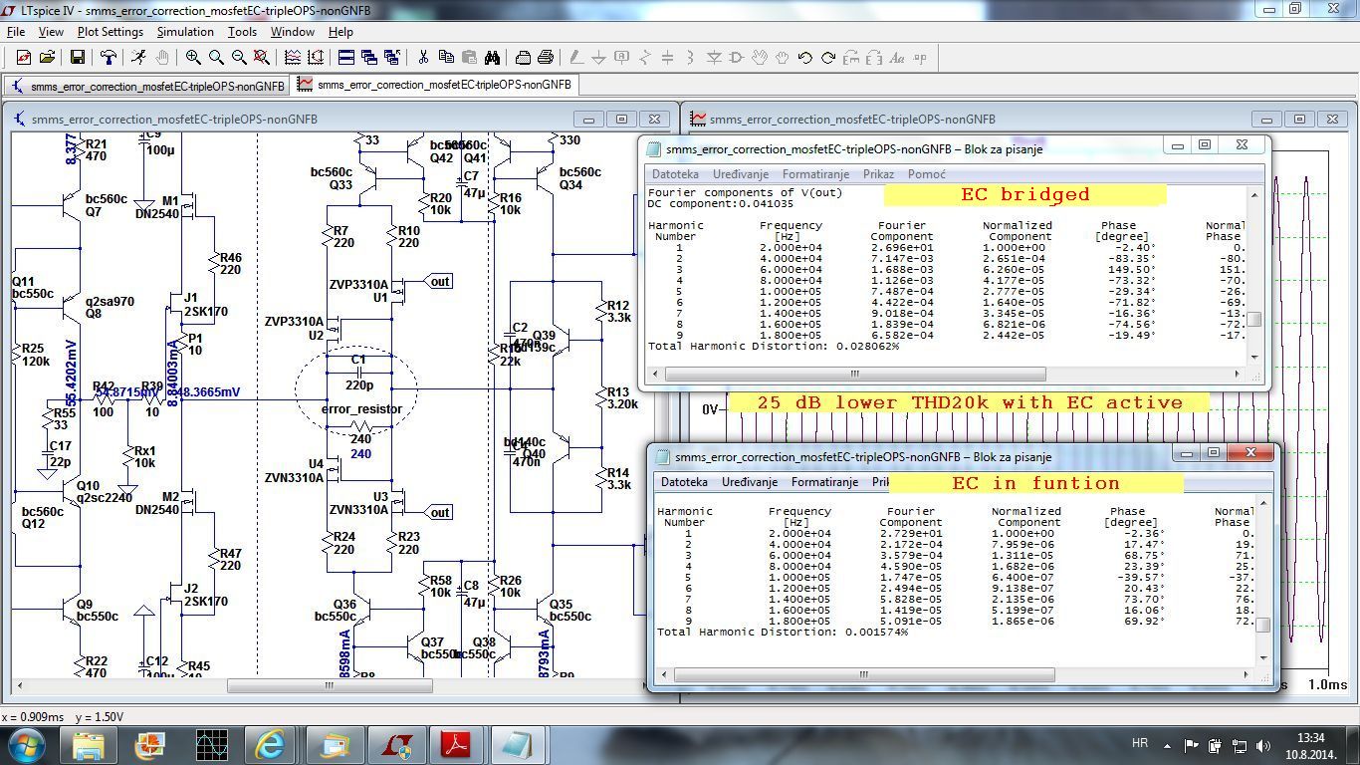Click the Tile Windows icon

tap(346, 58)
